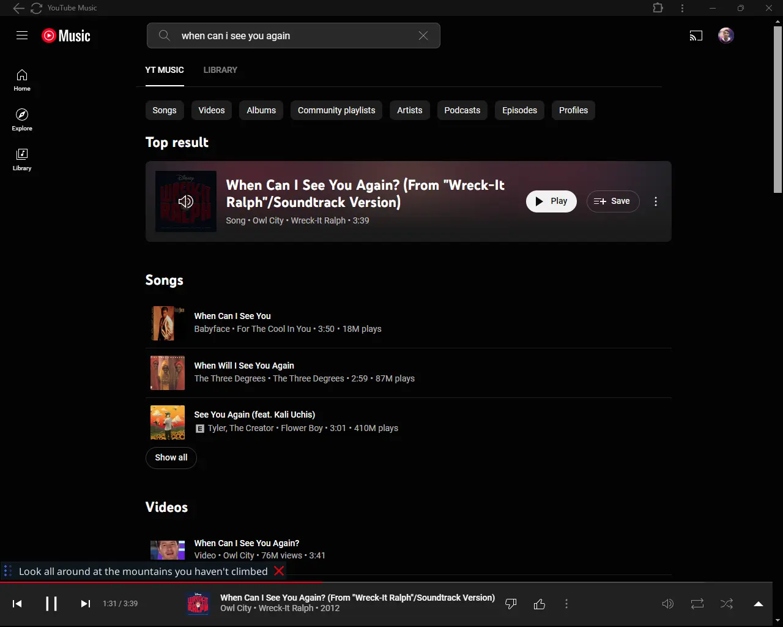Dislike the currently playing song
Image resolution: width=783 pixels, height=627 pixels.
coord(511,604)
